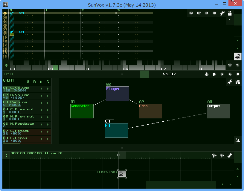Open the timeline wrench menu
Screen dimensions: 244x191
coord(230,155)
